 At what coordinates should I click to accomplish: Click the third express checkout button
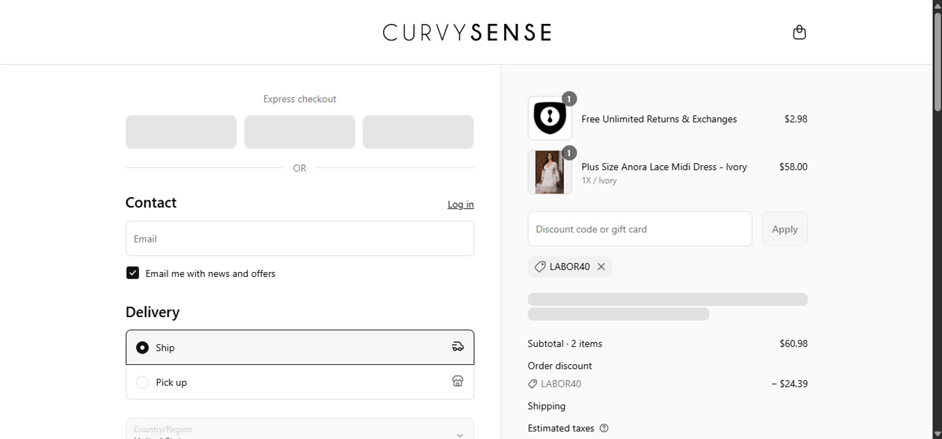418,132
